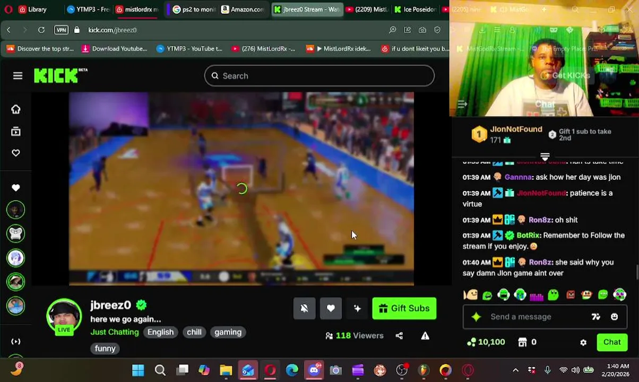Click the stream video player
The image size is (639, 382).
click(x=241, y=189)
